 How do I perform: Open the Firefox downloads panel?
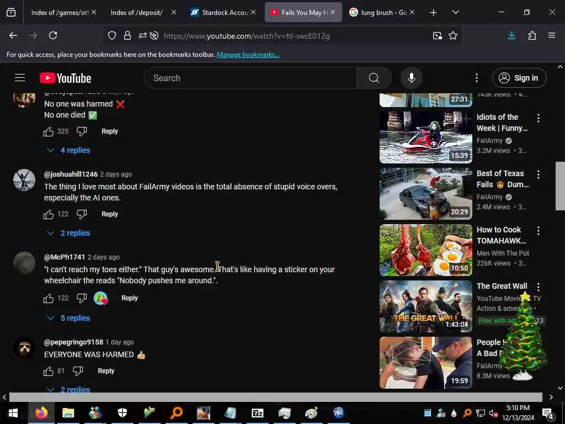click(511, 35)
